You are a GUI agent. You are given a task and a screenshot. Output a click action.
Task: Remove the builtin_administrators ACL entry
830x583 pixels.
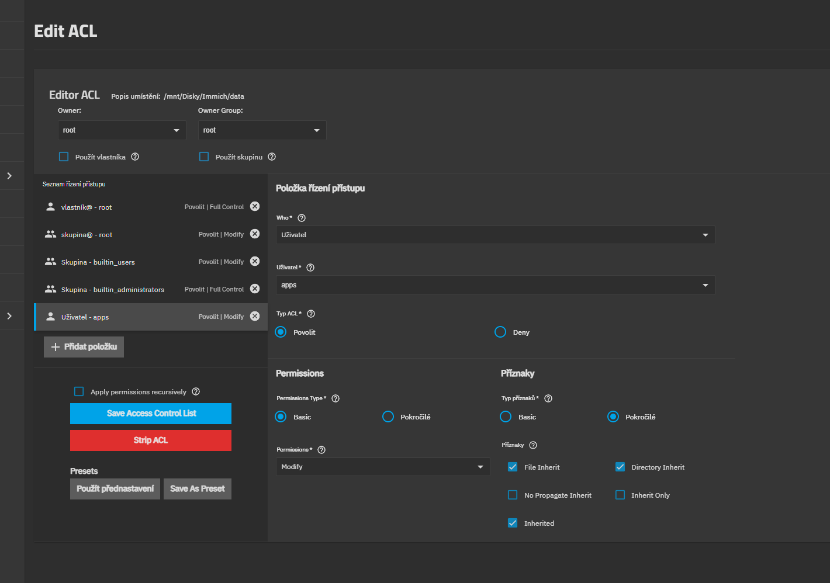(x=255, y=289)
